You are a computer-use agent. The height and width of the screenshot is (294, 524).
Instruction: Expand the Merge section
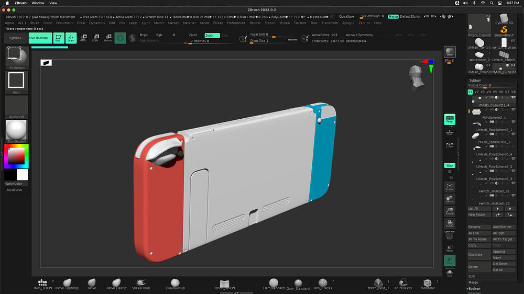[473, 282]
